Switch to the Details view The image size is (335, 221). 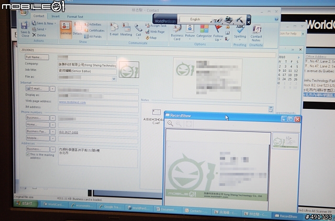click(77, 29)
